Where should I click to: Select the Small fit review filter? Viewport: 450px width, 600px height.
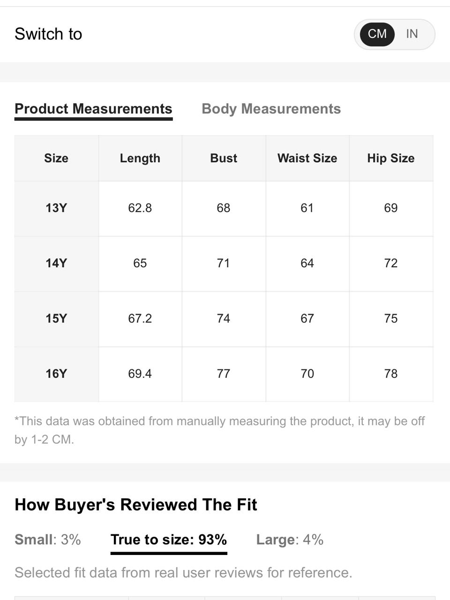[48, 540]
